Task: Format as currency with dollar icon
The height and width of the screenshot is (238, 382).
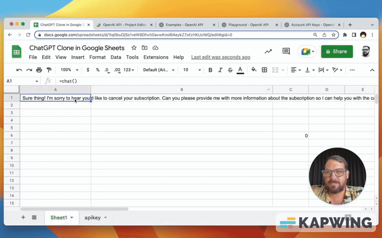Action: 88,70
